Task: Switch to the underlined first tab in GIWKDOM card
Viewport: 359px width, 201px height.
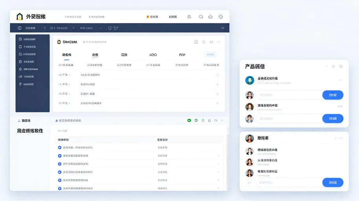Action: point(67,55)
